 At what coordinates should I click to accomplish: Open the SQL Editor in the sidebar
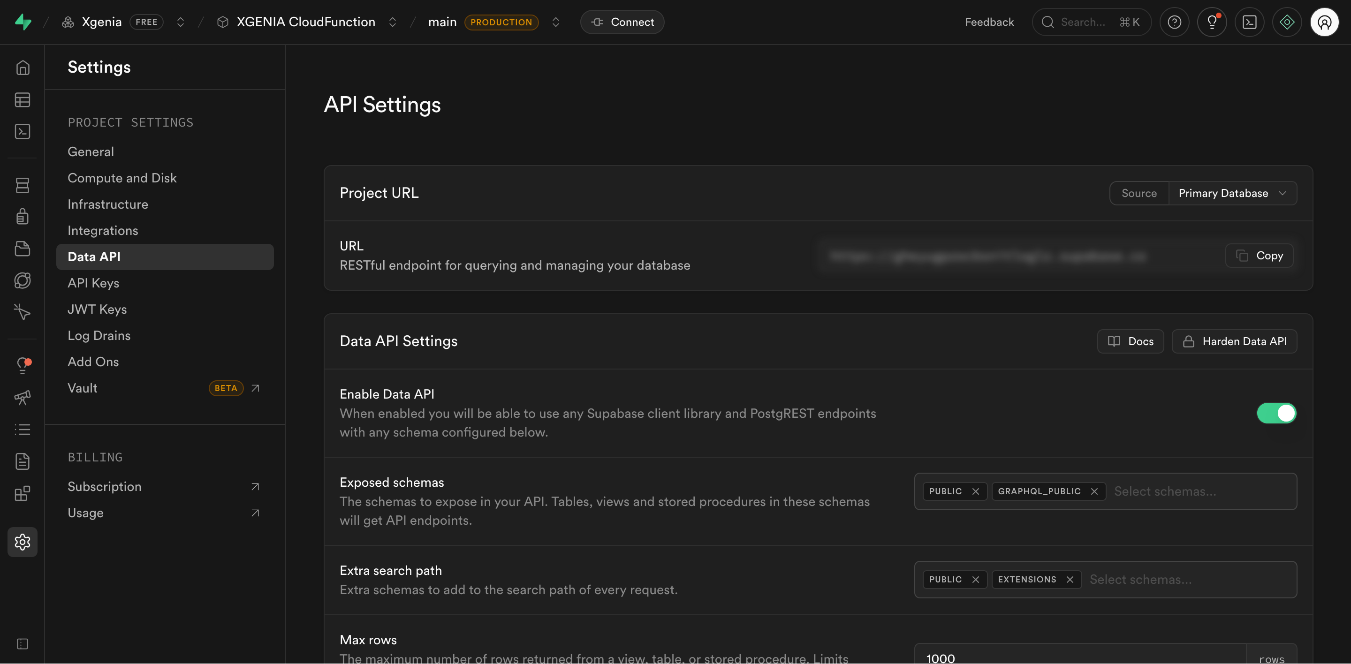[x=23, y=131]
